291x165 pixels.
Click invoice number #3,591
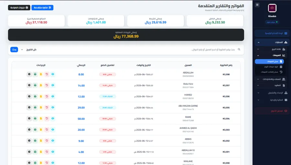(226, 152)
